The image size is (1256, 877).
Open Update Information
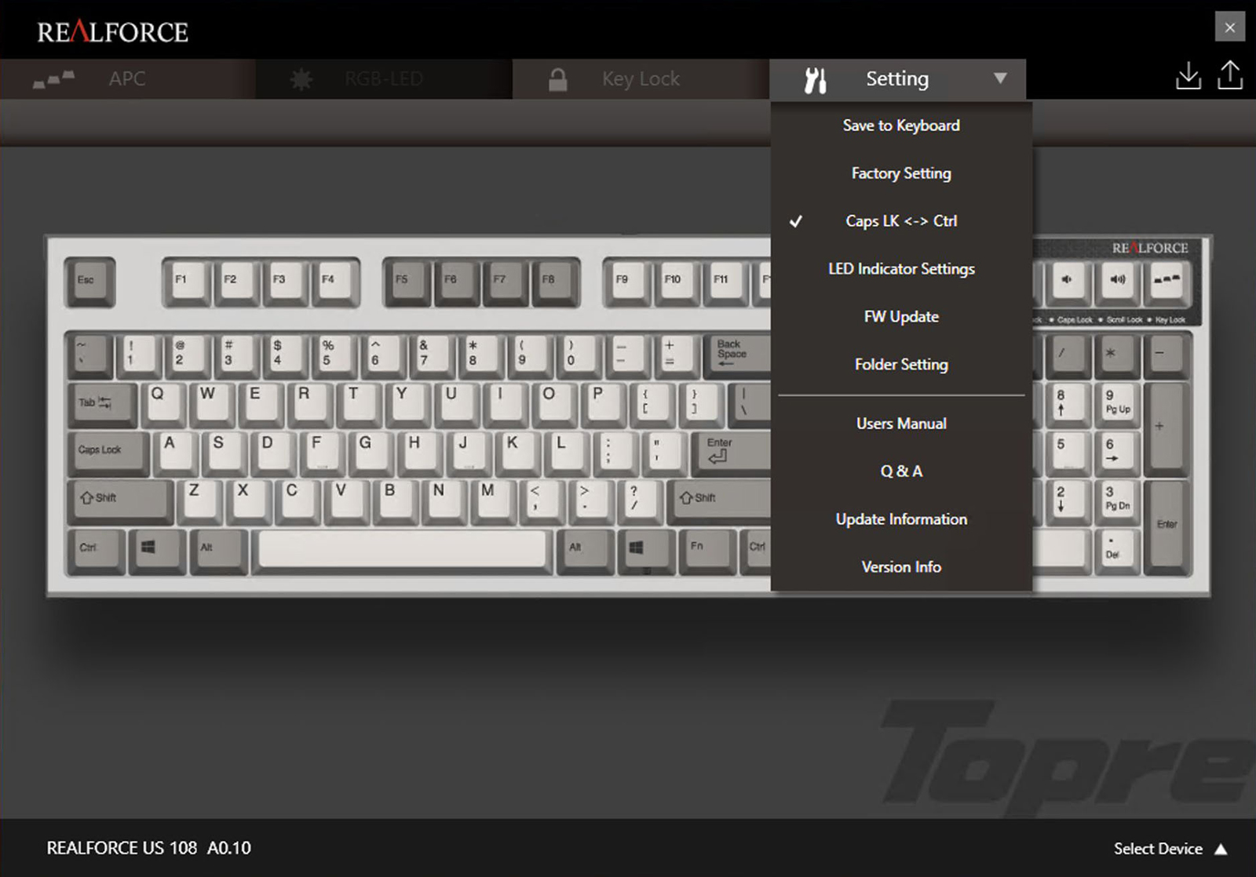pyautogui.click(x=901, y=519)
